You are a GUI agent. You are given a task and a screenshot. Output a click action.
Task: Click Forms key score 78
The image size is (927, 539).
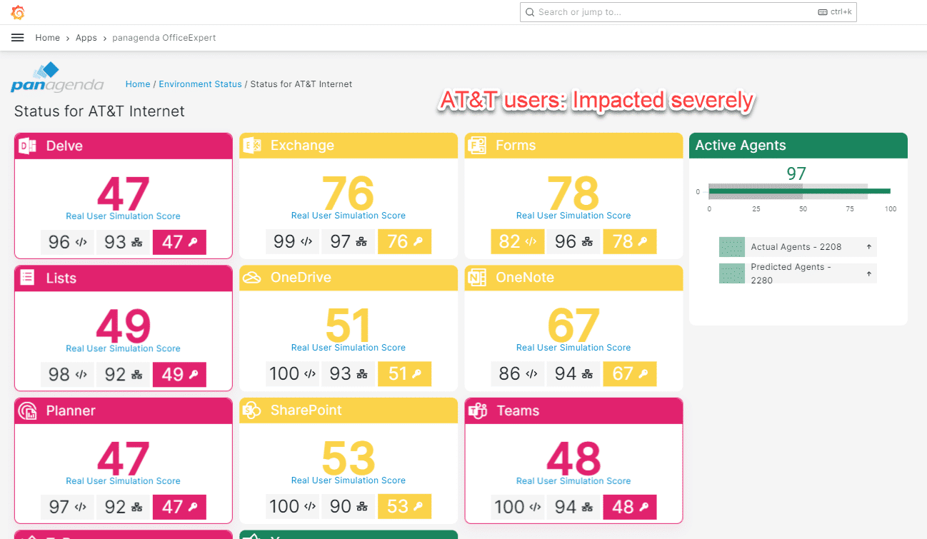click(630, 241)
